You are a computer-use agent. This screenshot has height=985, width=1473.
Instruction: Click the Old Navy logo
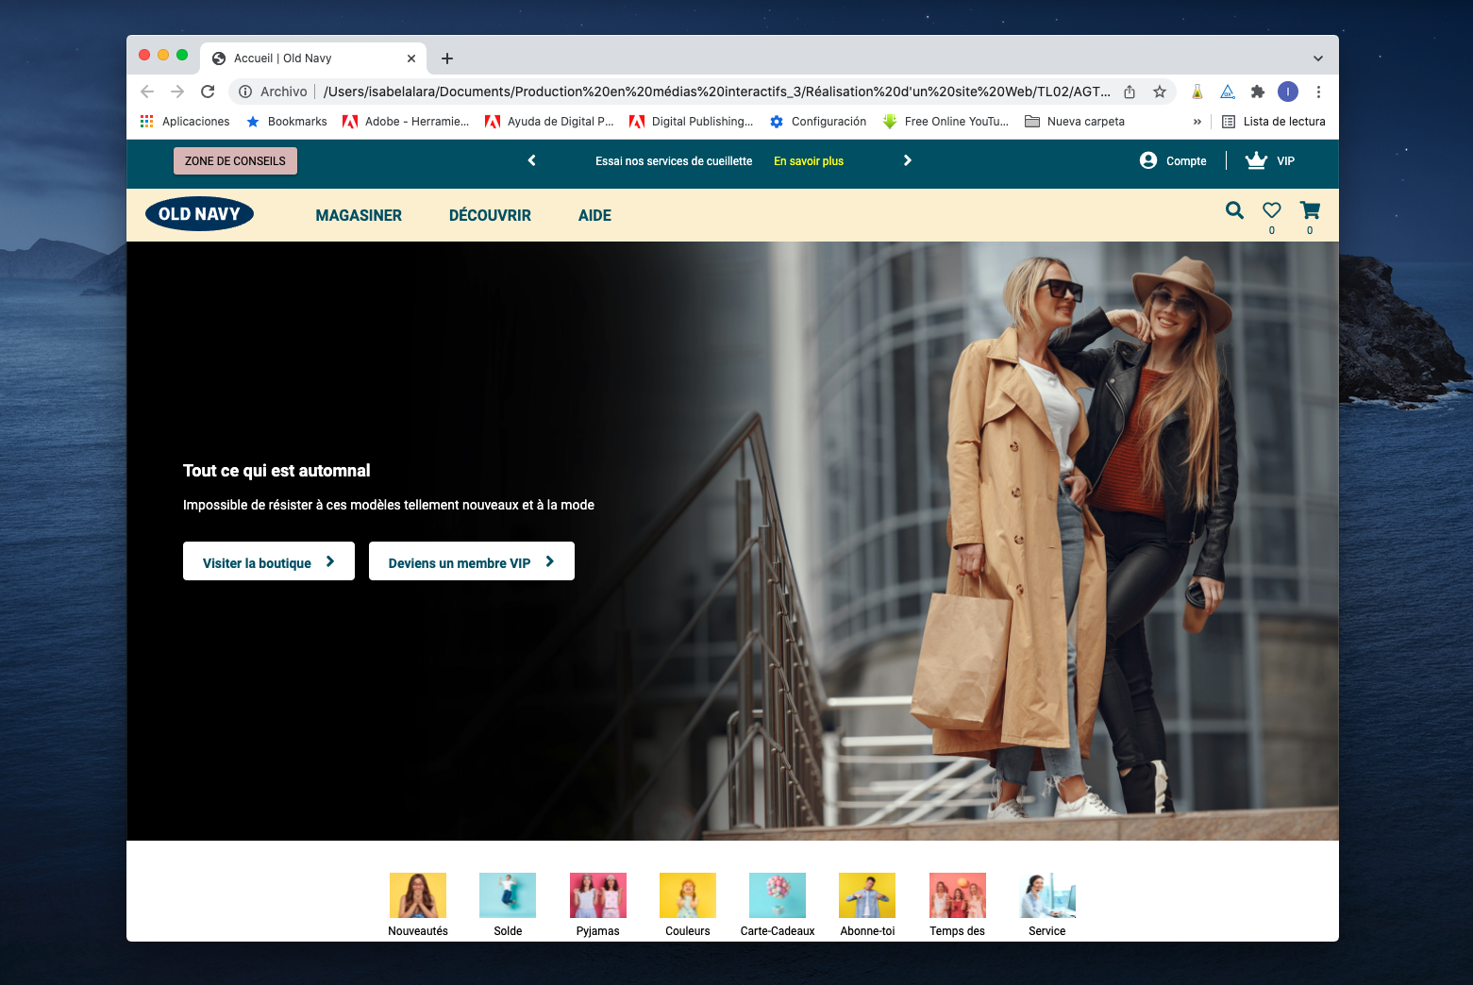pyautogui.click(x=199, y=213)
